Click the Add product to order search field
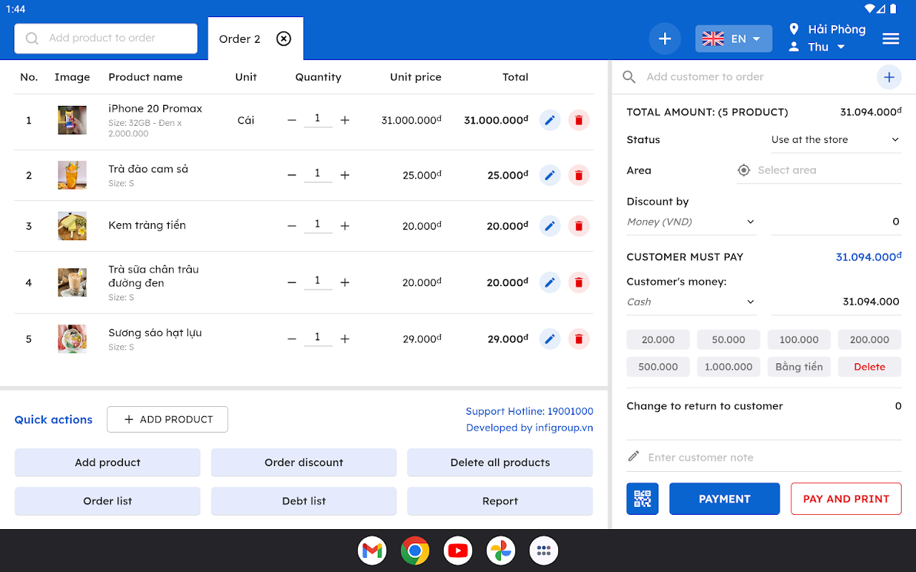 pos(106,39)
